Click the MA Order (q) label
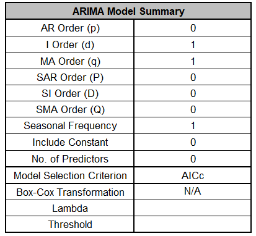The image size is (256, 236). coord(70,61)
